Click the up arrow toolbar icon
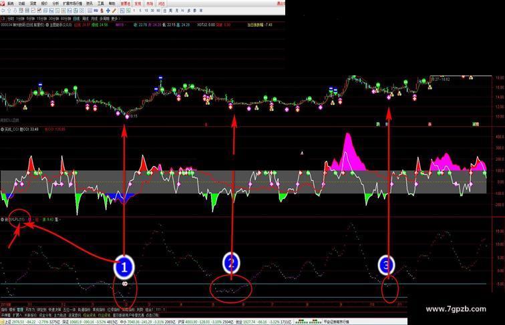Viewport: 505px width, 325px height. tap(9, 11)
